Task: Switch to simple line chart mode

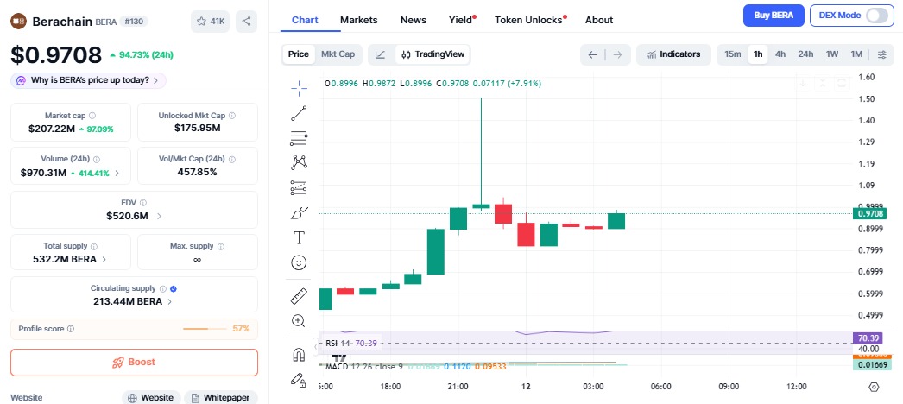Action: tap(380, 54)
